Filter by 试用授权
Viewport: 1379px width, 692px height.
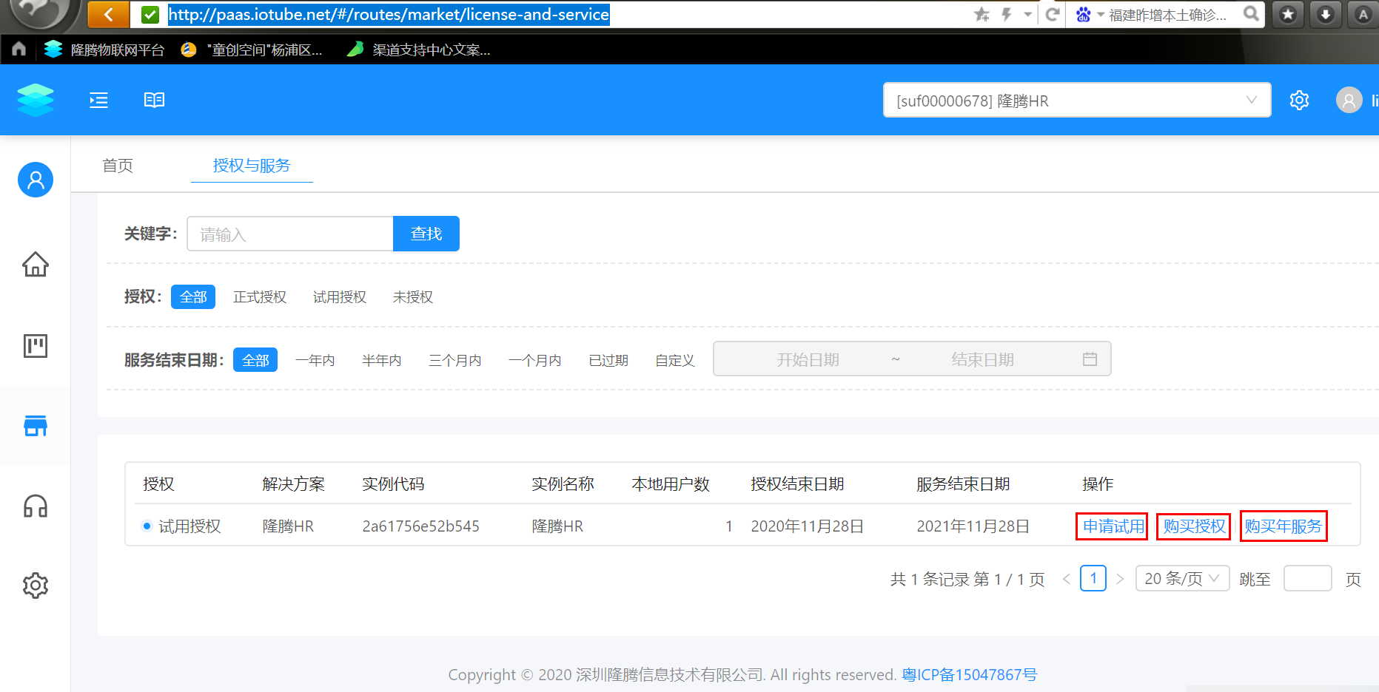click(x=340, y=296)
